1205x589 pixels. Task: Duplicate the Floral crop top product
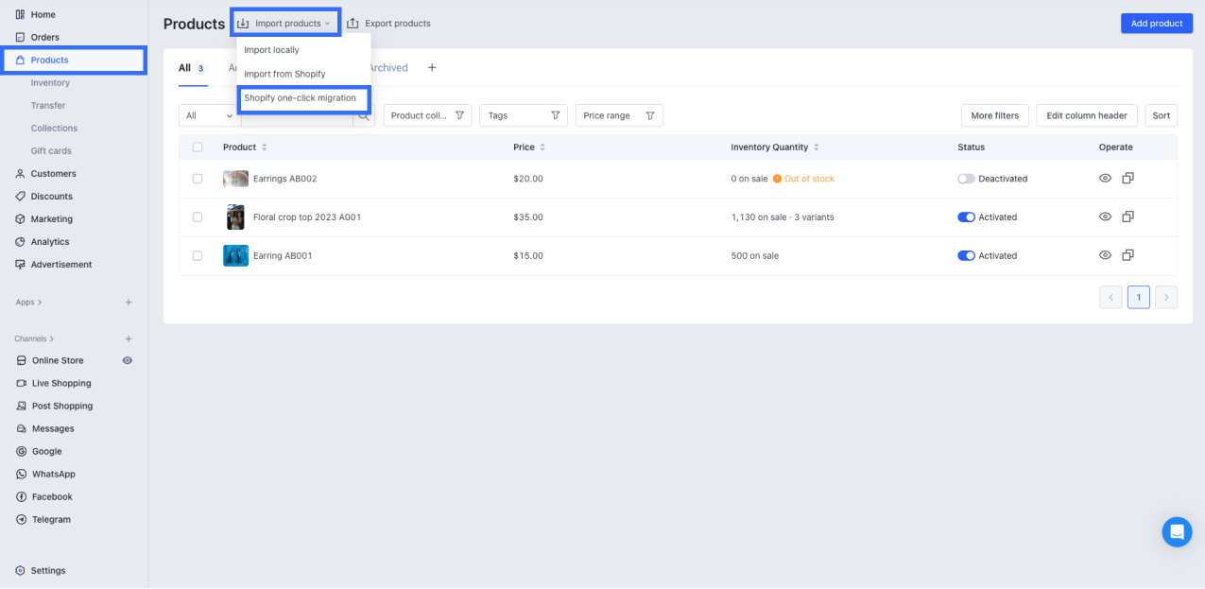click(1128, 217)
